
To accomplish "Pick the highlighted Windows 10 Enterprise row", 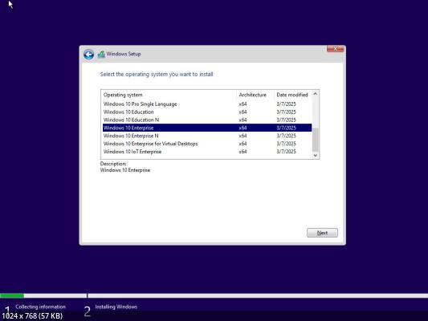I will [x=207, y=128].
